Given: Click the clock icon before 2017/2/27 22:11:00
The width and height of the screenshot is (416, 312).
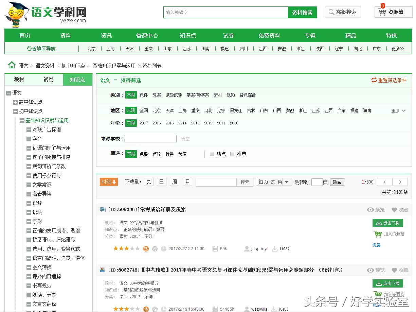Looking at the screenshot, I should click(164, 249).
